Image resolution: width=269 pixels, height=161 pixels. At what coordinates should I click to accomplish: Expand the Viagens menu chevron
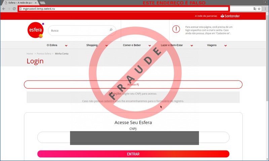[226, 45]
